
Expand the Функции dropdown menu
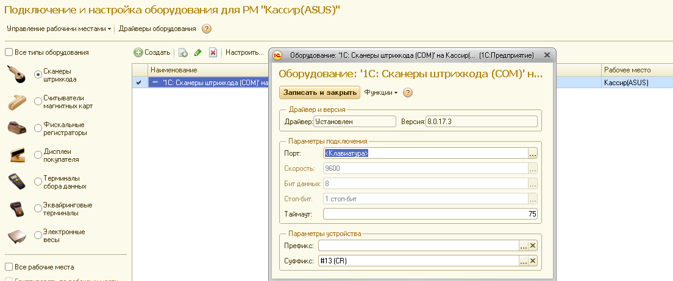pos(380,92)
